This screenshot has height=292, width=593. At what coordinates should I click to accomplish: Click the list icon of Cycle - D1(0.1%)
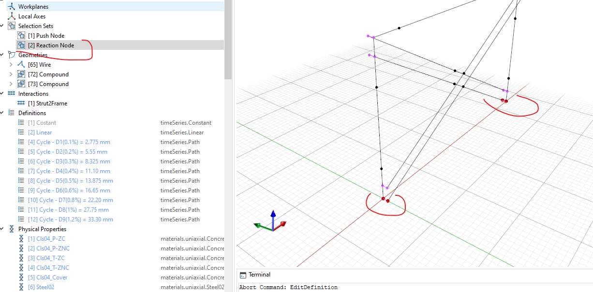21,142
